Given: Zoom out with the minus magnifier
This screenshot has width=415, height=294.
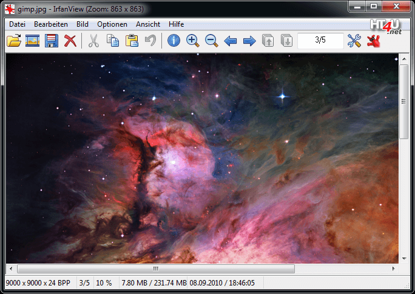Looking at the screenshot, I should coord(212,41).
